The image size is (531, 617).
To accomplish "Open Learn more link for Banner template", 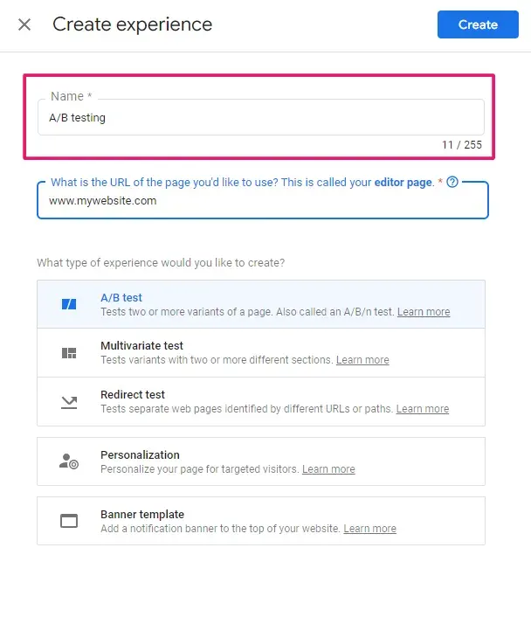I will point(369,528).
